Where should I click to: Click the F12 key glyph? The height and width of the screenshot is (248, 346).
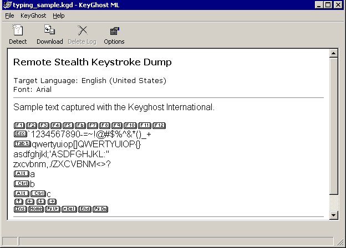(x=159, y=125)
